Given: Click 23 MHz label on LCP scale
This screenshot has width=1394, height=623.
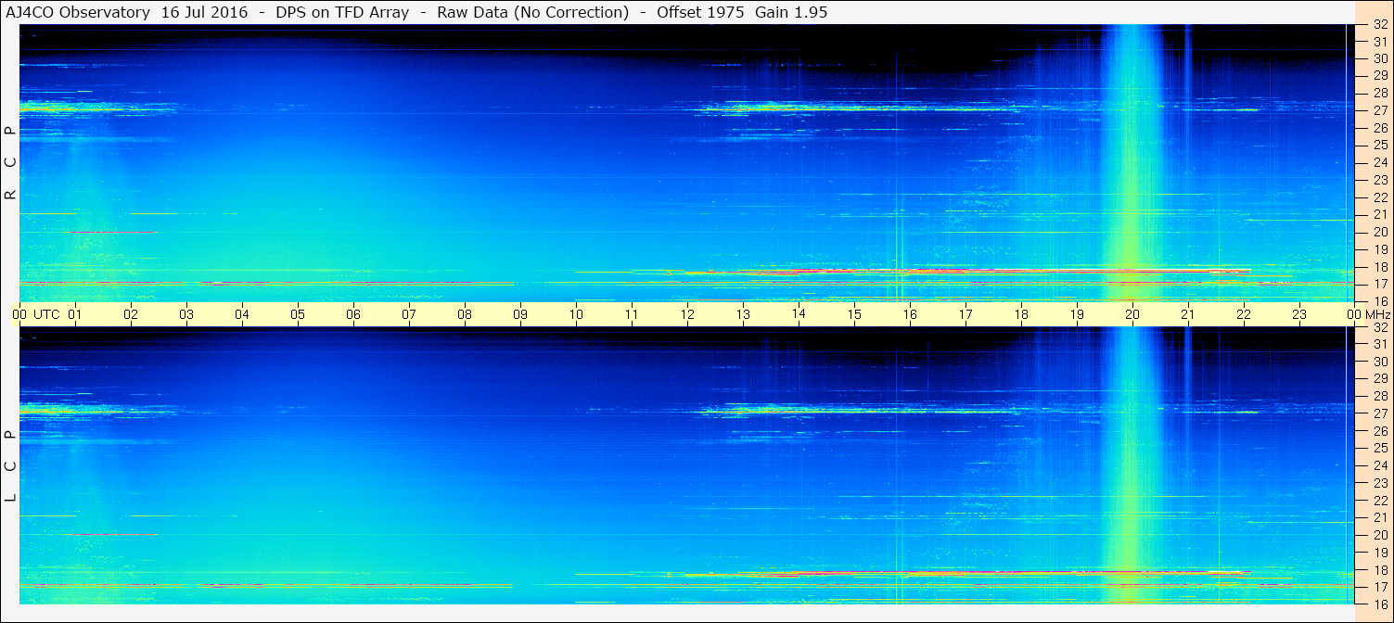Looking at the screenshot, I should (1379, 483).
